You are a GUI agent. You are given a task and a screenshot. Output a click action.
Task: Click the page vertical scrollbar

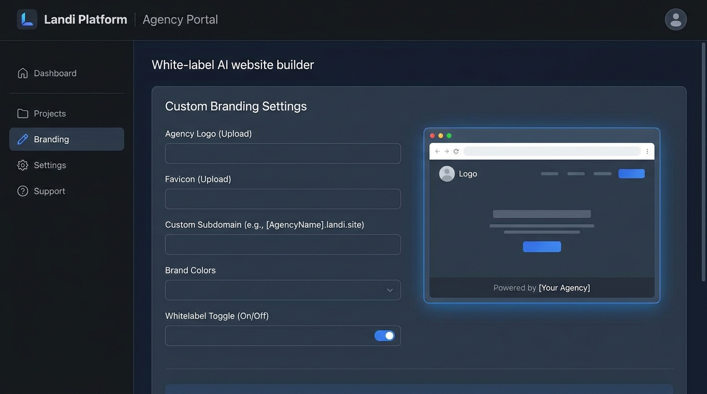[704, 162]
